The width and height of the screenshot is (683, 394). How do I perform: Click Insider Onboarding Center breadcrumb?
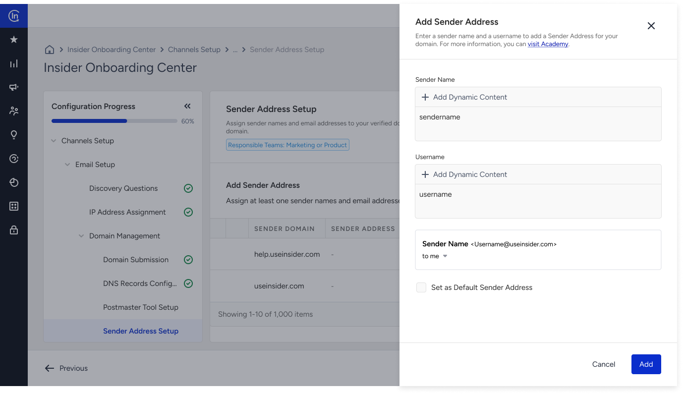[112, 50]
